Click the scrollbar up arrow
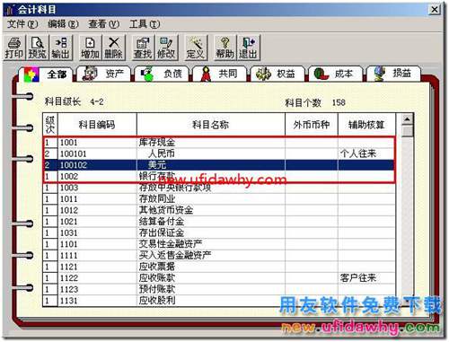Image resolution: width=449 pixels, height=342 pixels. coord(407,119)
